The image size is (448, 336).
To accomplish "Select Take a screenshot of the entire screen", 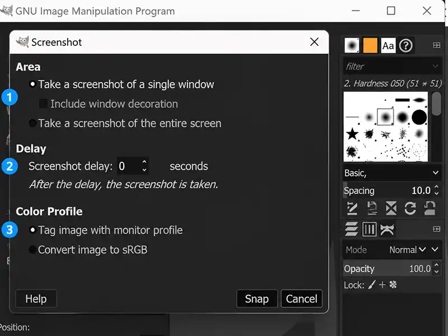I will [125, 123].
